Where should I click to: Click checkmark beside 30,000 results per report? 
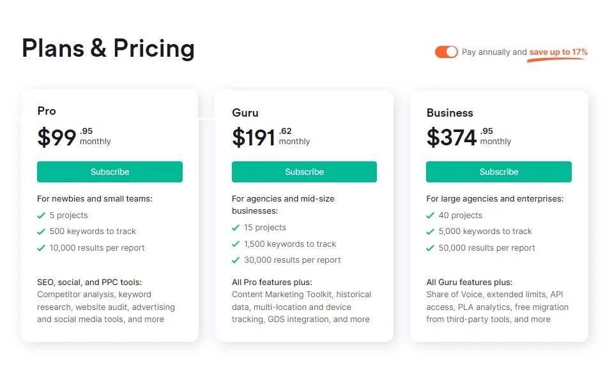tap(236, 260)
